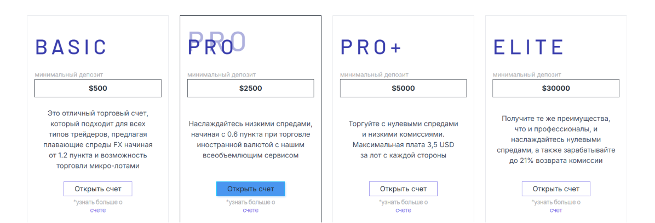Follow the 'счете' link under PRO

tap(250, 210)
